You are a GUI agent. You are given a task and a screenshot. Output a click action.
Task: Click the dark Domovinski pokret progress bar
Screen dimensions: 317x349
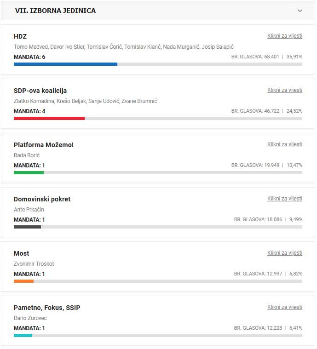tap(27, 227)
